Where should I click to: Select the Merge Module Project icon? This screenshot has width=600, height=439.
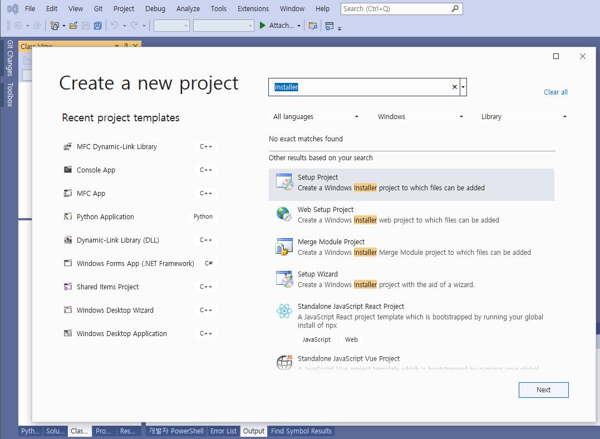pos(285,246)
